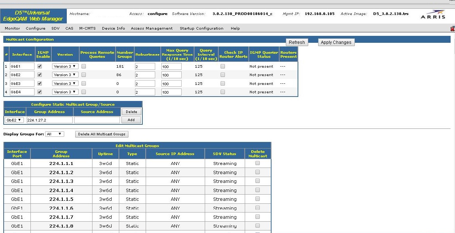Check Delete Multicast for group 224.1.1.3
This screenshot has height=233, width=455.
(258, 181)
